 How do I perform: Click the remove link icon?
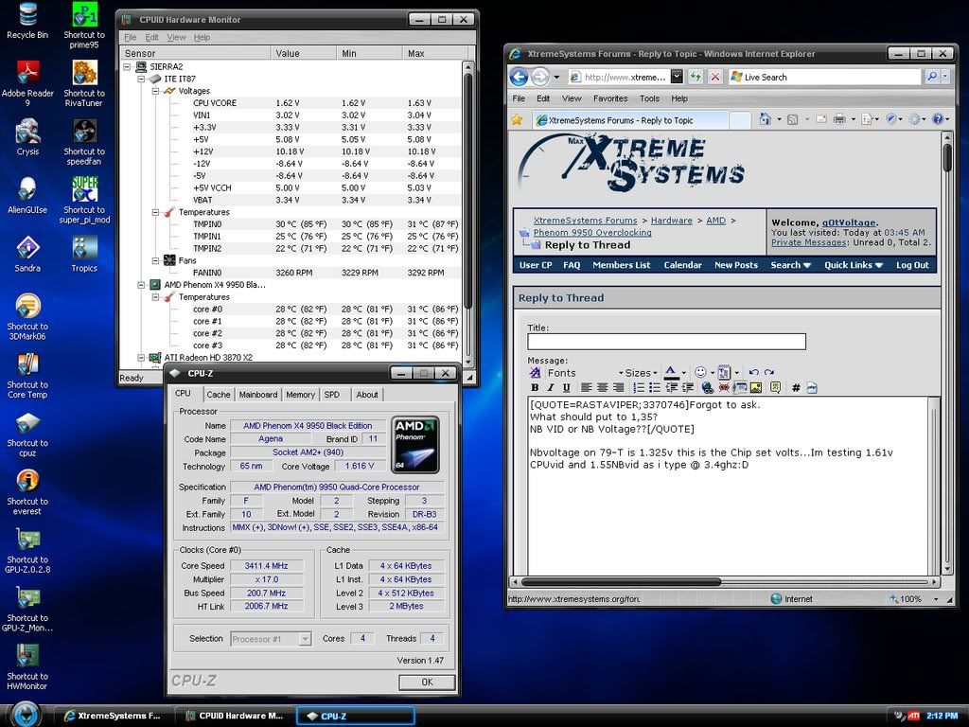(724, 387)
